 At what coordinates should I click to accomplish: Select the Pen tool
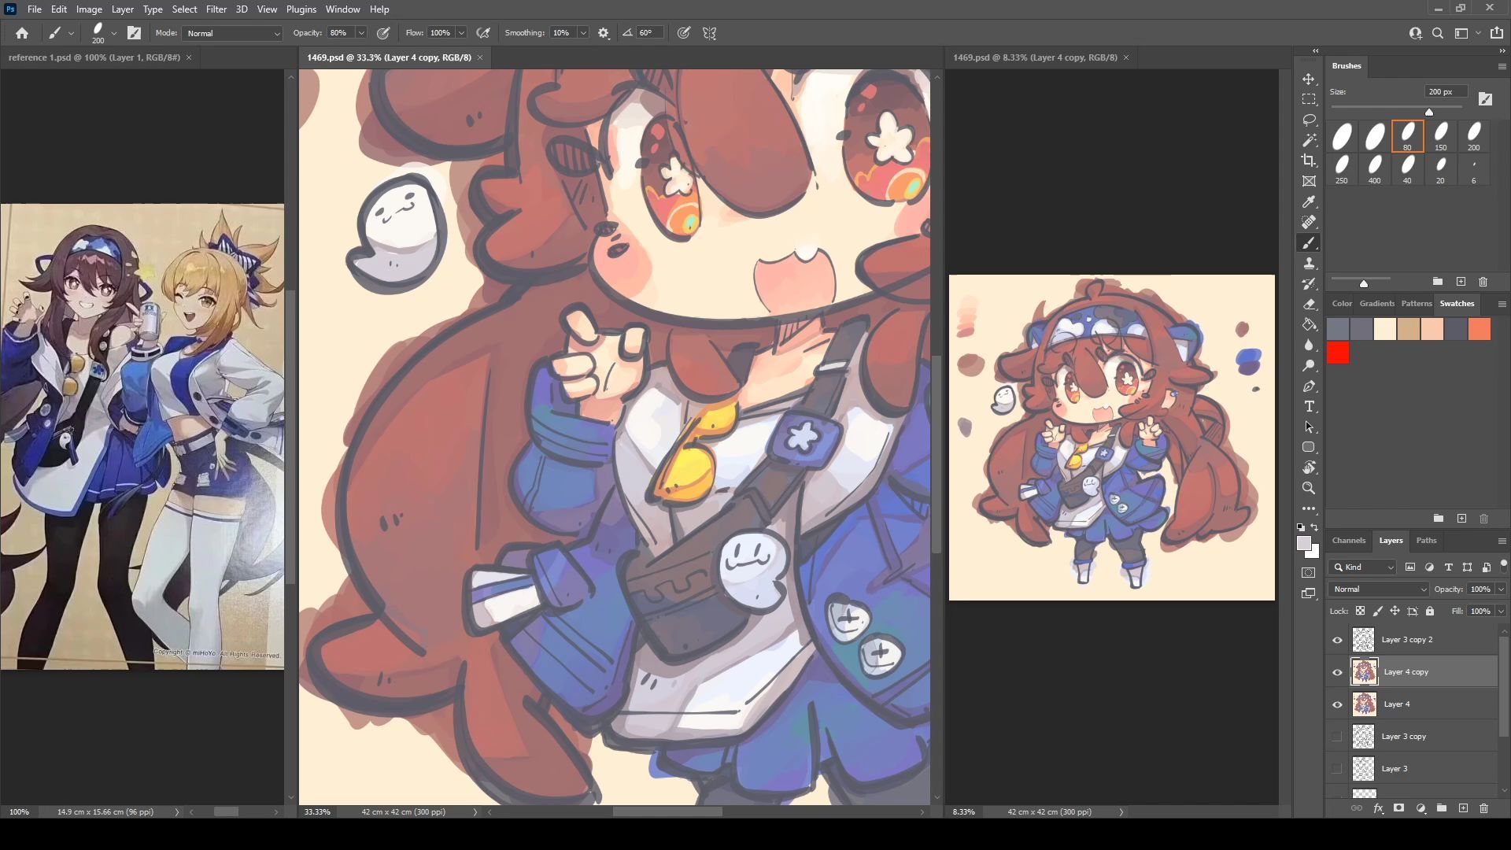click(1309, 386)
